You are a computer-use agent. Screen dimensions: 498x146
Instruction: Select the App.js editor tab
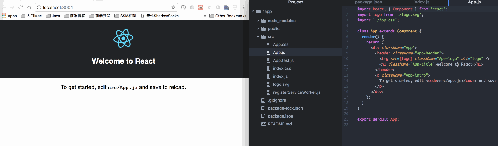pos(474,2)
